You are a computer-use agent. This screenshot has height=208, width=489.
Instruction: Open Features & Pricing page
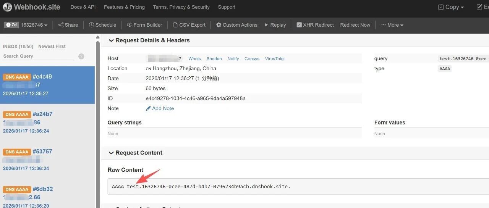[124, 7]
